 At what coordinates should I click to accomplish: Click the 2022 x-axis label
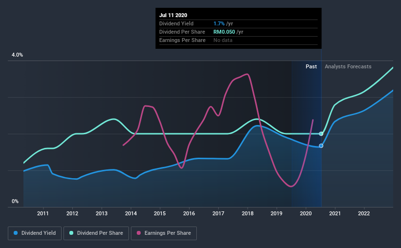(364, 213)
